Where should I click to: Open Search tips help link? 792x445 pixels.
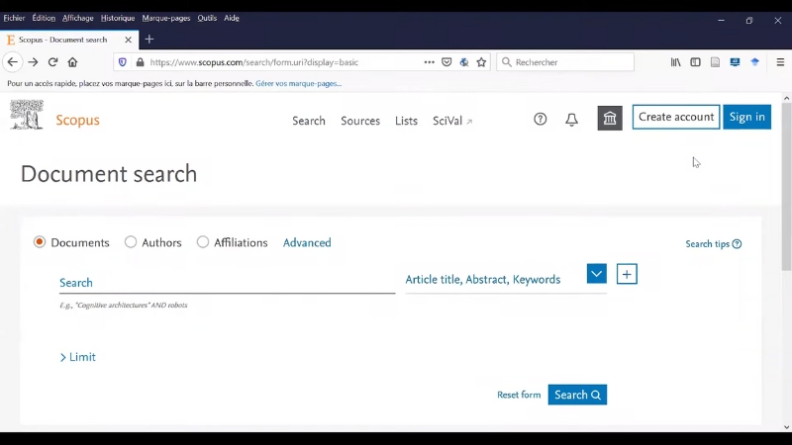[x=713, y=244]
